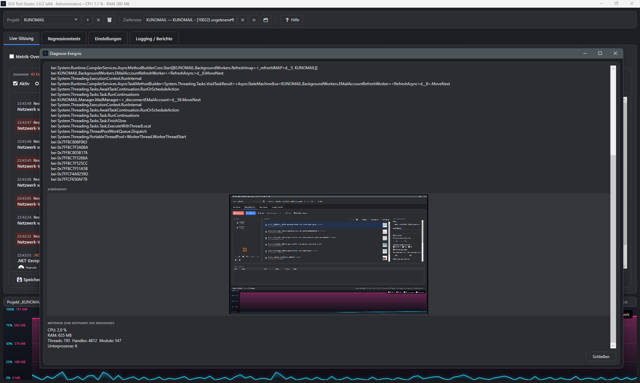The width and height of the screenshot is (640, 383).
Task: Select the 22:42:32 Netzwerk event entry
Action: point(28,239)
